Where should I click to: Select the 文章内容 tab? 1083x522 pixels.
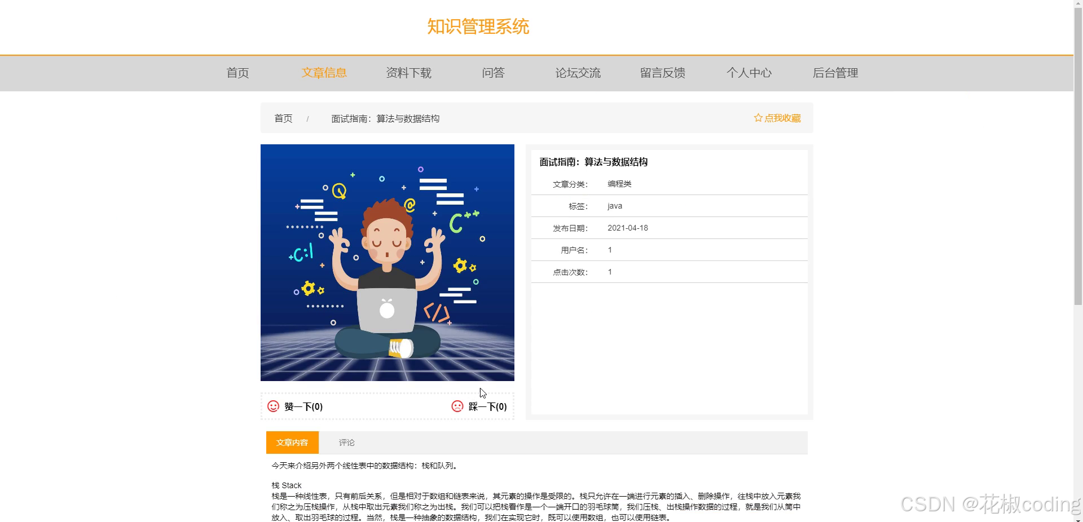click(x=292, y=443)
